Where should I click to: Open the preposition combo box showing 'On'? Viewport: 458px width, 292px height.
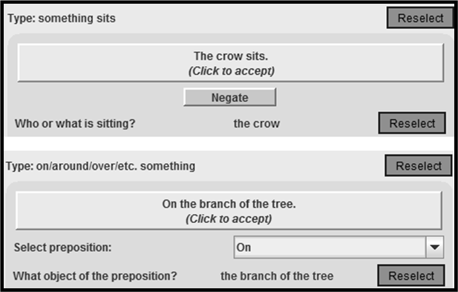(x=338, y=248)
